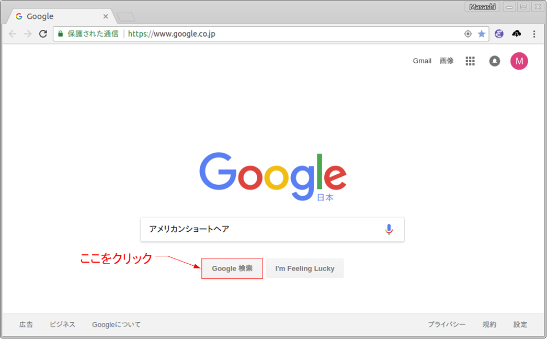The height and width of the screenshot is (339, 547).
Task: Select the Google browser tab
Action: coord(62,16)
